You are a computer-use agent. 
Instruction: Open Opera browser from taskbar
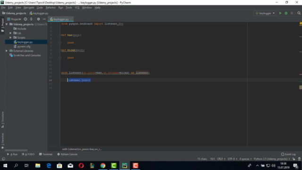point(81,166)
